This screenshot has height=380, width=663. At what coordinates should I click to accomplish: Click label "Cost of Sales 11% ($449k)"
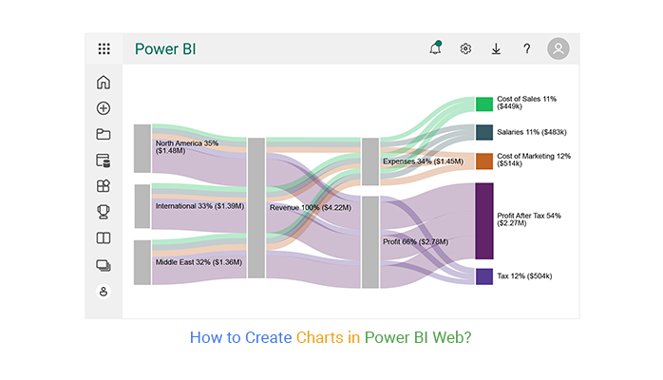tap(526, 103)
